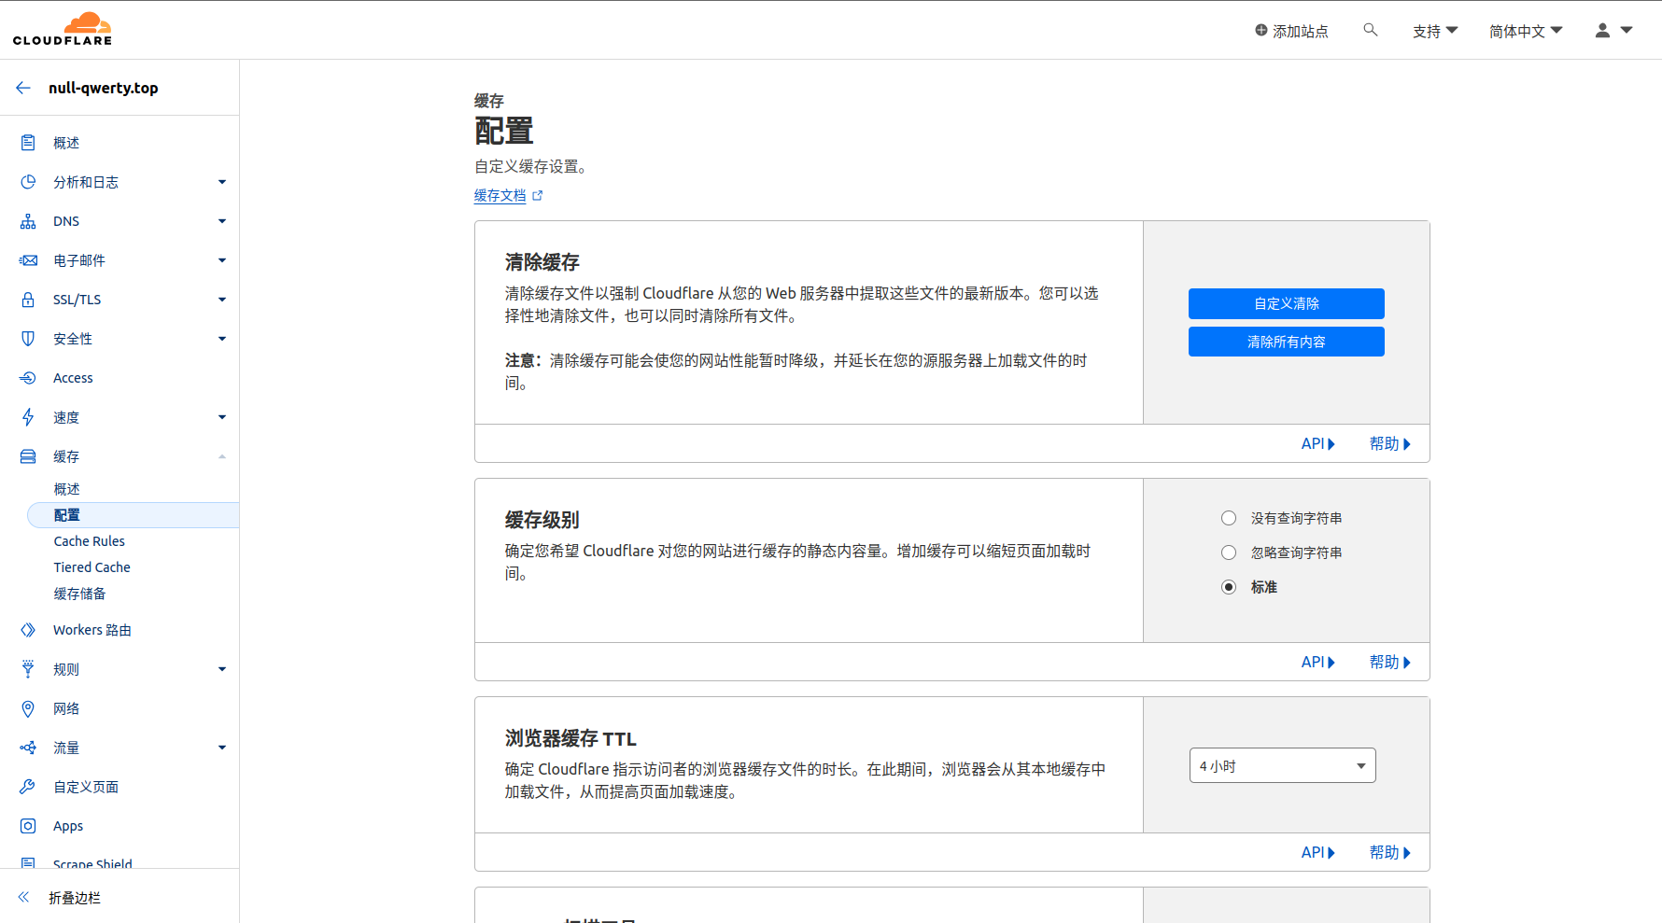Open the 浏览器缓存 TTL duration dropdown

pyautogui.click(x=1282, y=764)
